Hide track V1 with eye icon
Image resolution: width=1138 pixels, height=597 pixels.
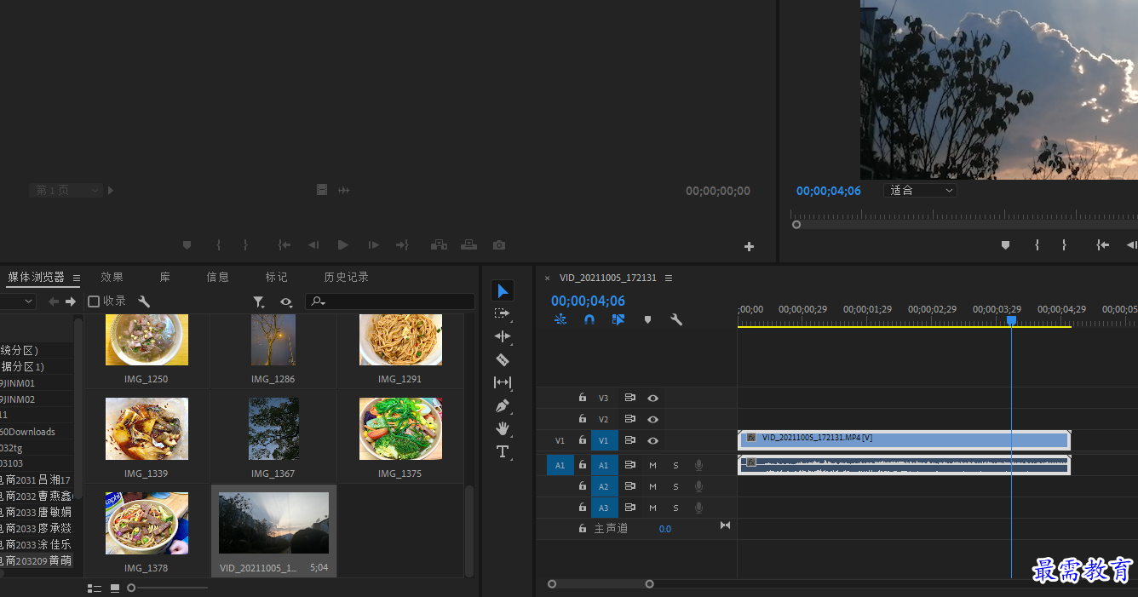click(x=652, y=440)
